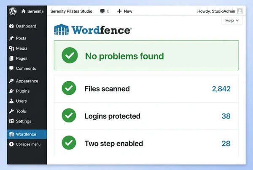
Task: Click the logins protected count 38
Action: pos(226,116)
